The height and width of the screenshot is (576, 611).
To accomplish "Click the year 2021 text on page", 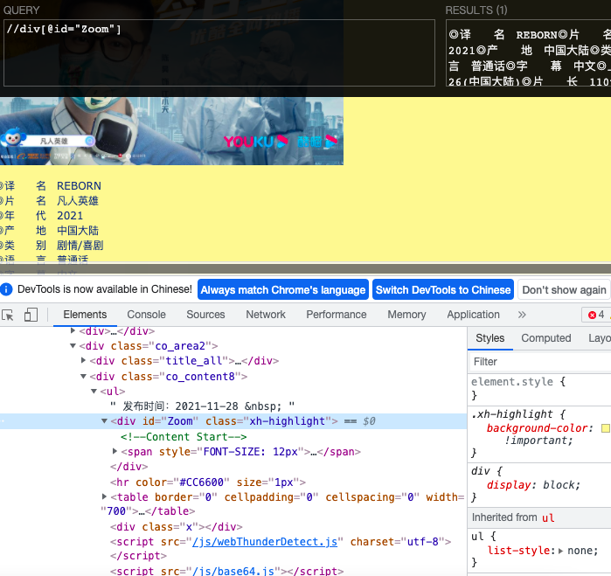I will 70,216.
